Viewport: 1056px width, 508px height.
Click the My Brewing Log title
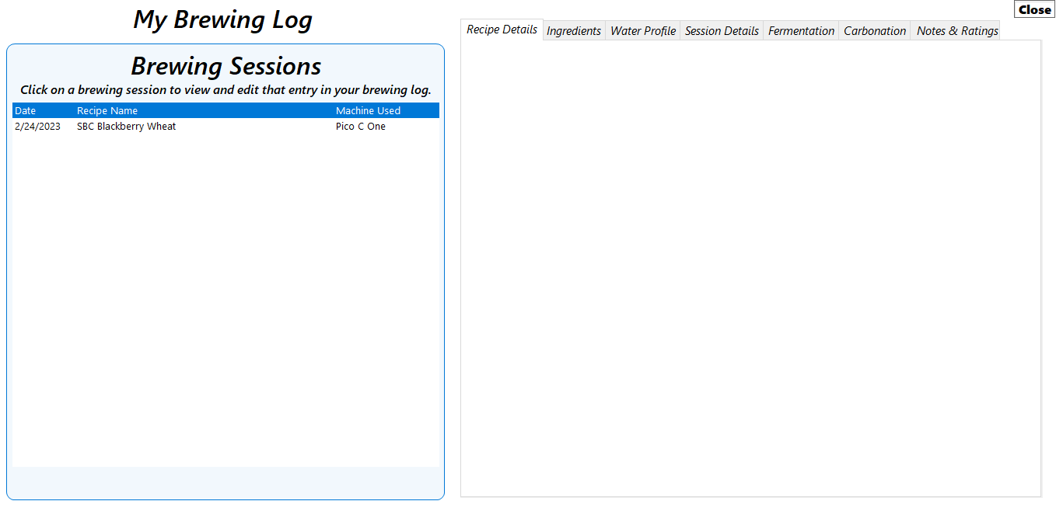pos(222,19)
